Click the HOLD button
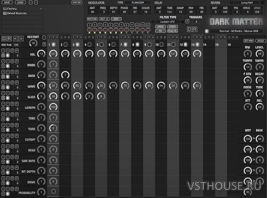Screen dimensions: 267x198 click(261, 41)
